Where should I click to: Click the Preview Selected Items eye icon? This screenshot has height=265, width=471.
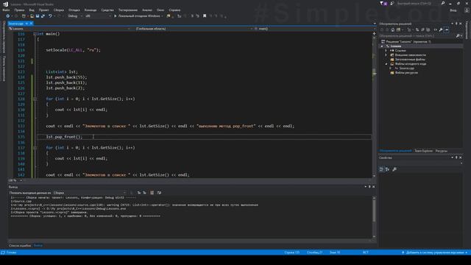447,29
